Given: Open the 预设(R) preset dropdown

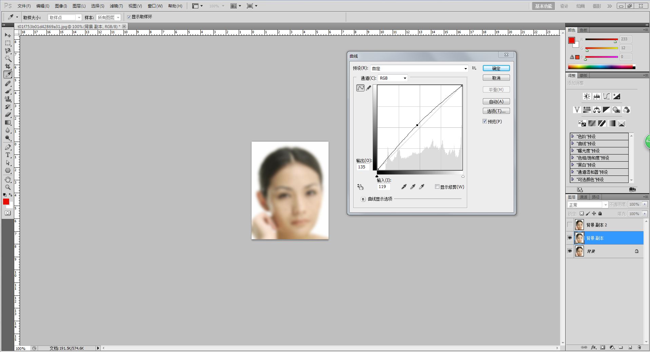Looking at the screenshot, I should click(x=419, y=68).
